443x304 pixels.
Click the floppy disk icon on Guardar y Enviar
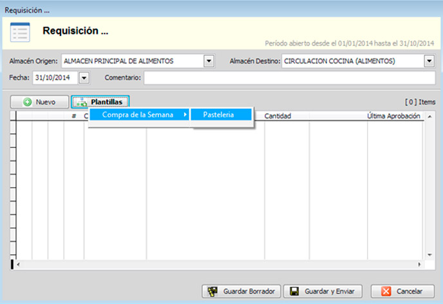tap(294, 291)
